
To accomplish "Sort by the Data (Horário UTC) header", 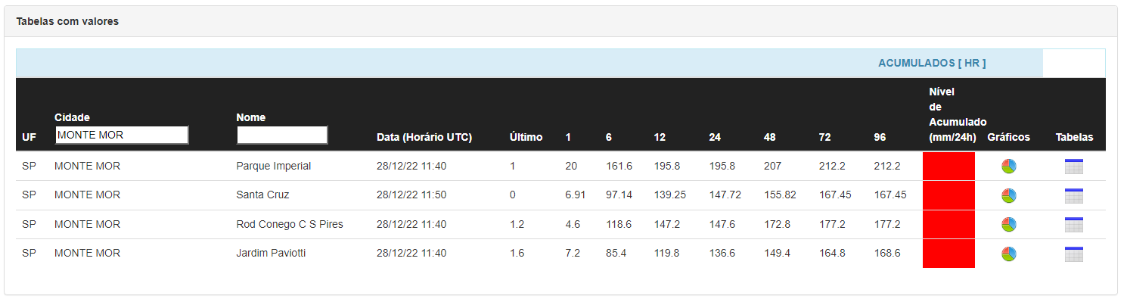I will tap(424, 138).
